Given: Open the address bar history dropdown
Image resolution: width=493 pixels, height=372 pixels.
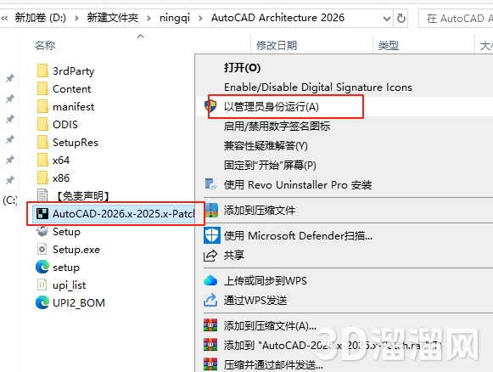Looking at the screenshot, I should (387, 19).
